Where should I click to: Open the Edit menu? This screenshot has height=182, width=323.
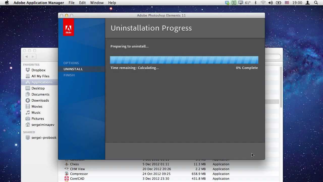point(83,3)
